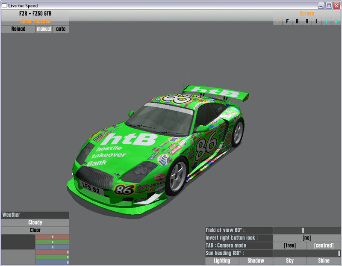Maximize the Live for Speed window
The height and width of the screenshot is (266, 342).
coord(329,6)
